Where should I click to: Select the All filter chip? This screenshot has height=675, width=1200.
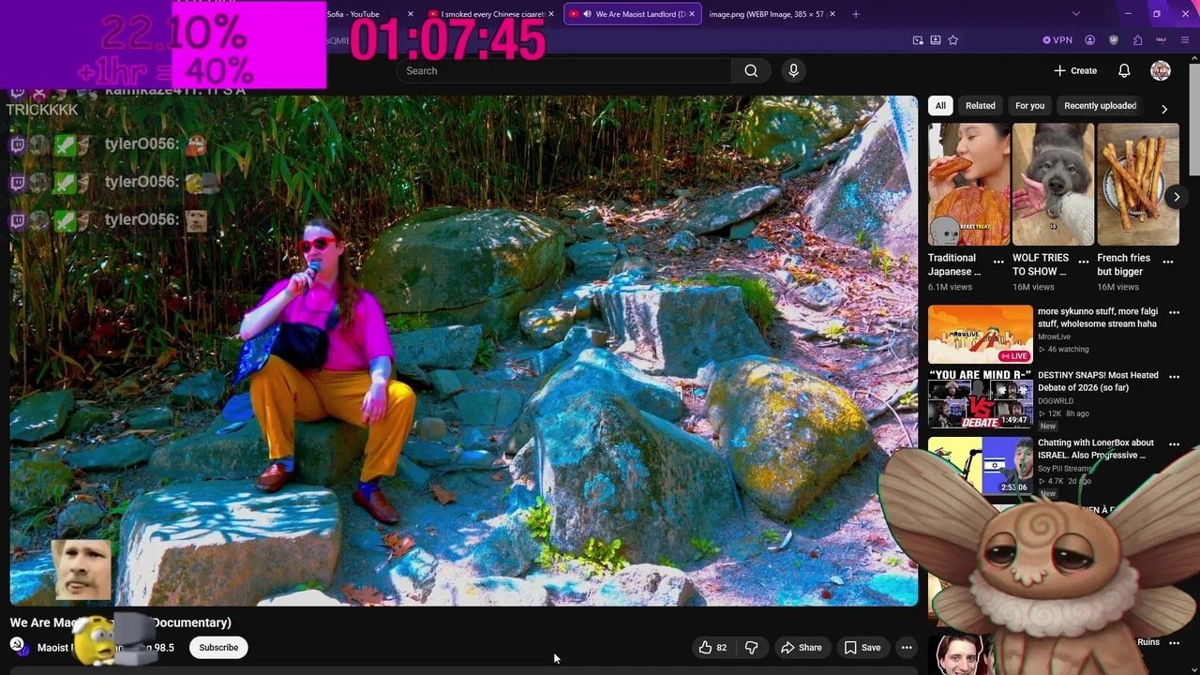click(x=940, y=106)
